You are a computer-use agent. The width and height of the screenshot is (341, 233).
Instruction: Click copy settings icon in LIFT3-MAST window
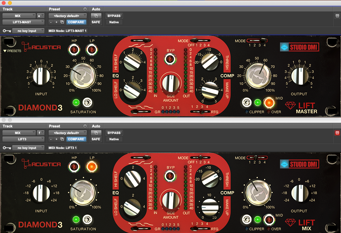(62, 22)
